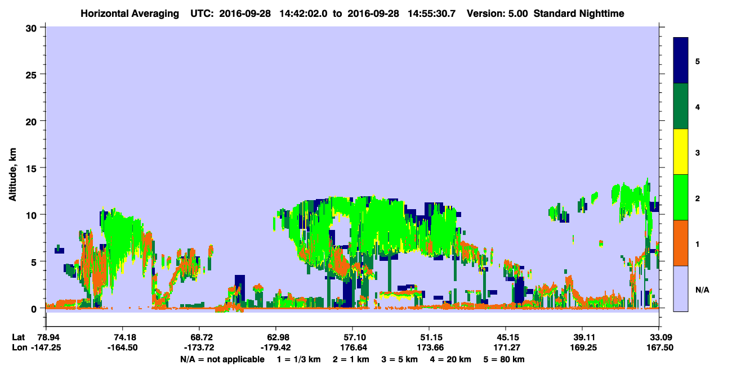Click the 'Lat' row label
732x375 pixels.
pos(18,337)
